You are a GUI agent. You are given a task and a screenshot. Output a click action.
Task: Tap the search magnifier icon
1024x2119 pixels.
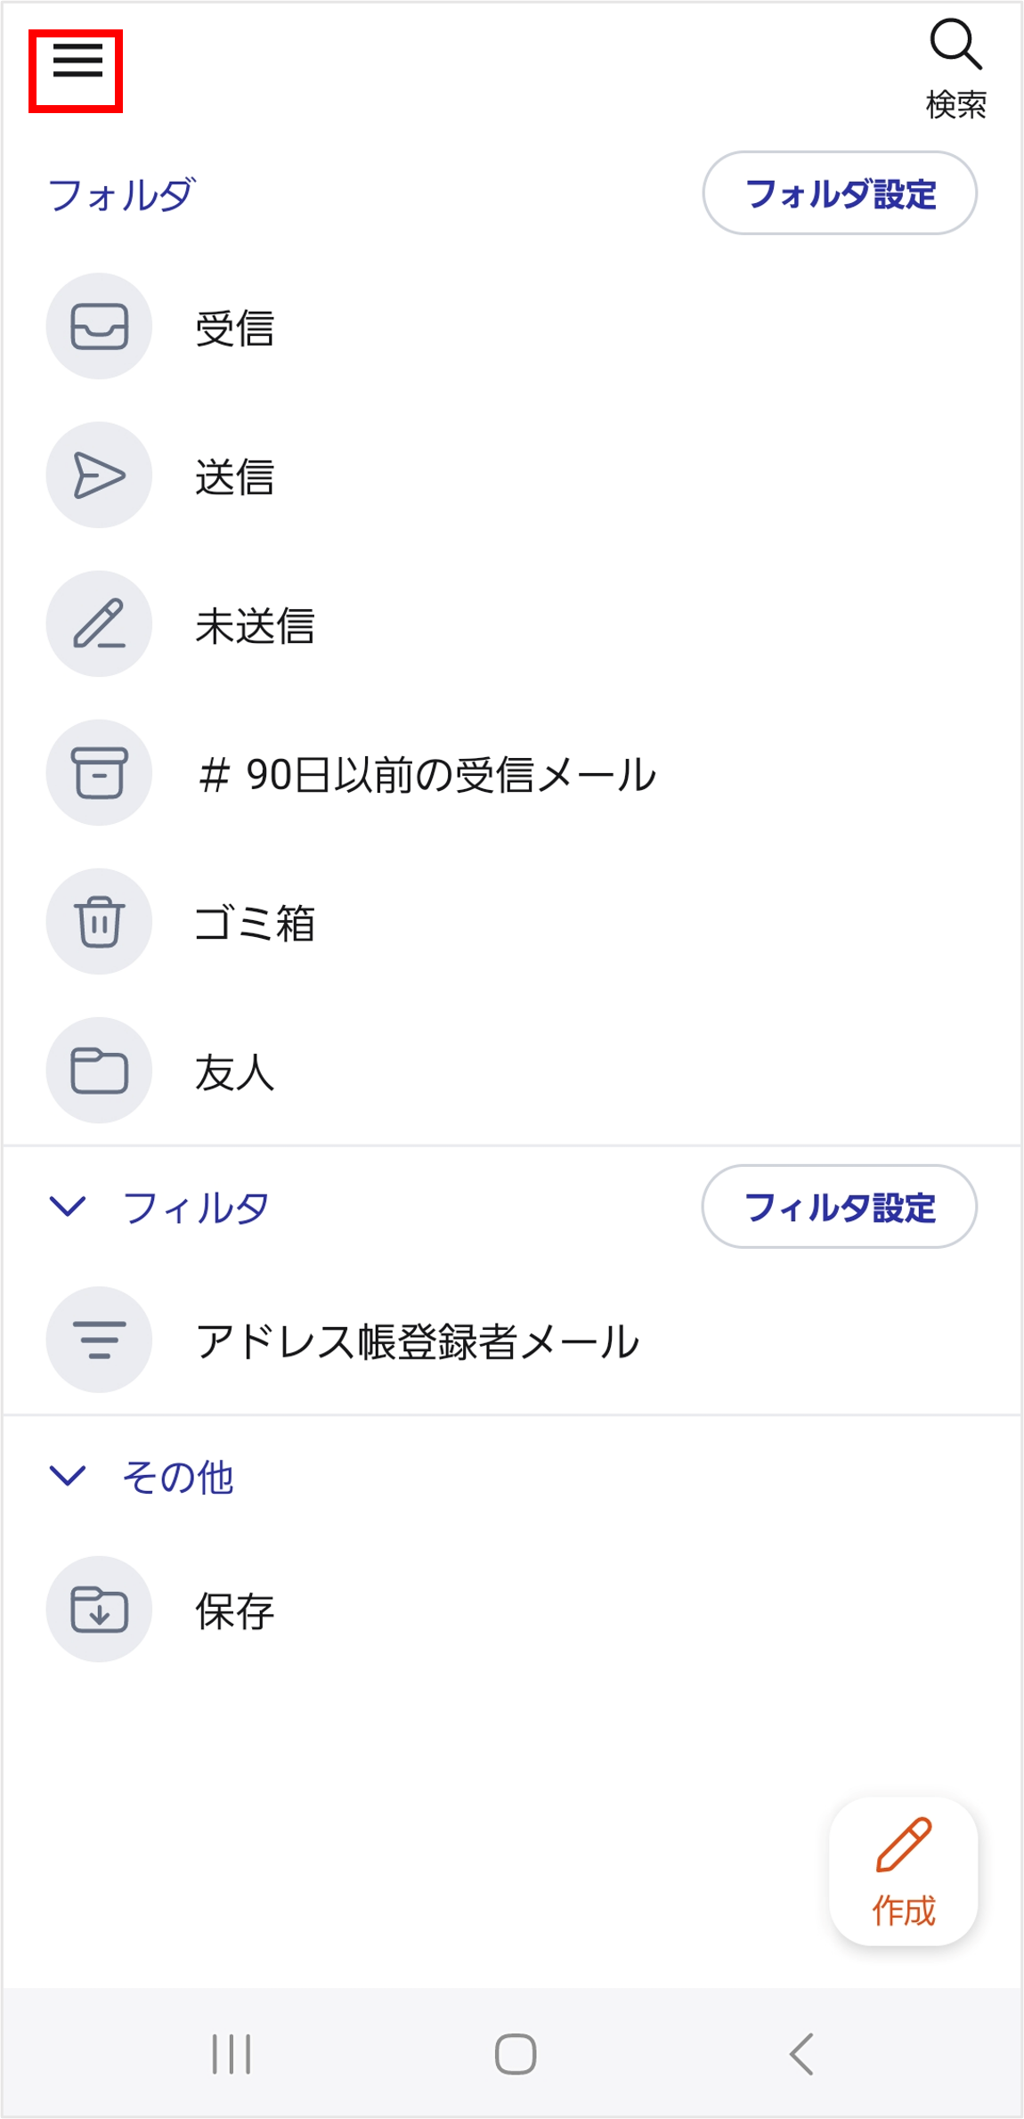click(955, 45)
